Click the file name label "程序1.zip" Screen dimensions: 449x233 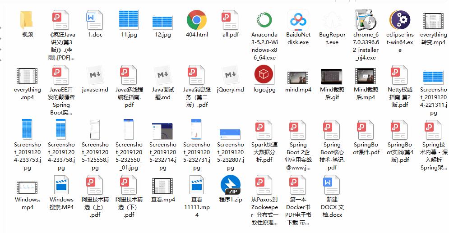click(x=231, y=200)
